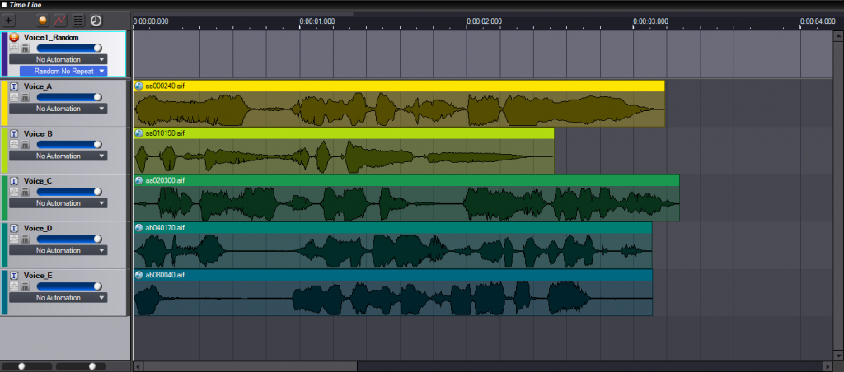Toggle the M mute button on Voice_E
The height and width of the screenshot is (372, 844).
point(25,286)
